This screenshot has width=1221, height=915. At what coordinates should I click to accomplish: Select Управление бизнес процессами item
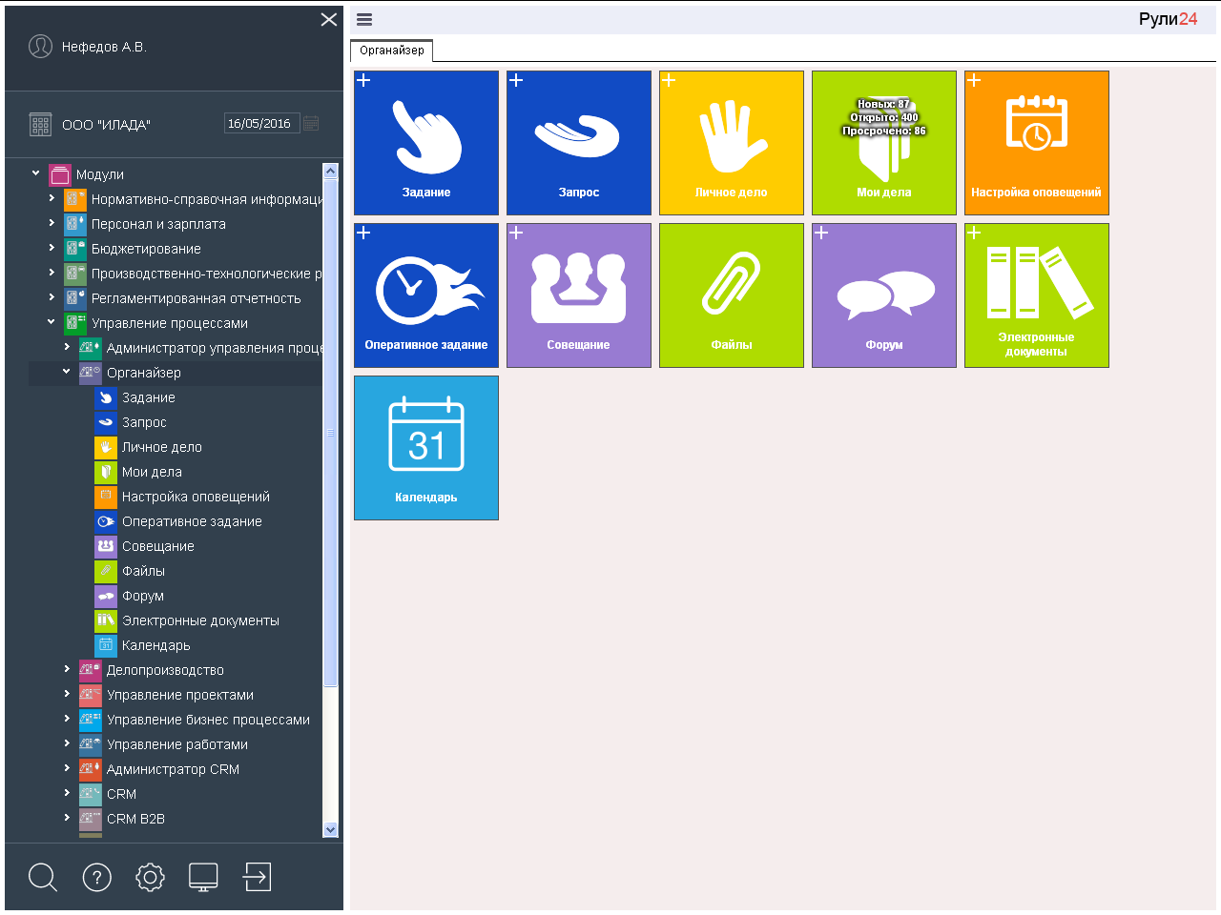click(x=208, y=720)
